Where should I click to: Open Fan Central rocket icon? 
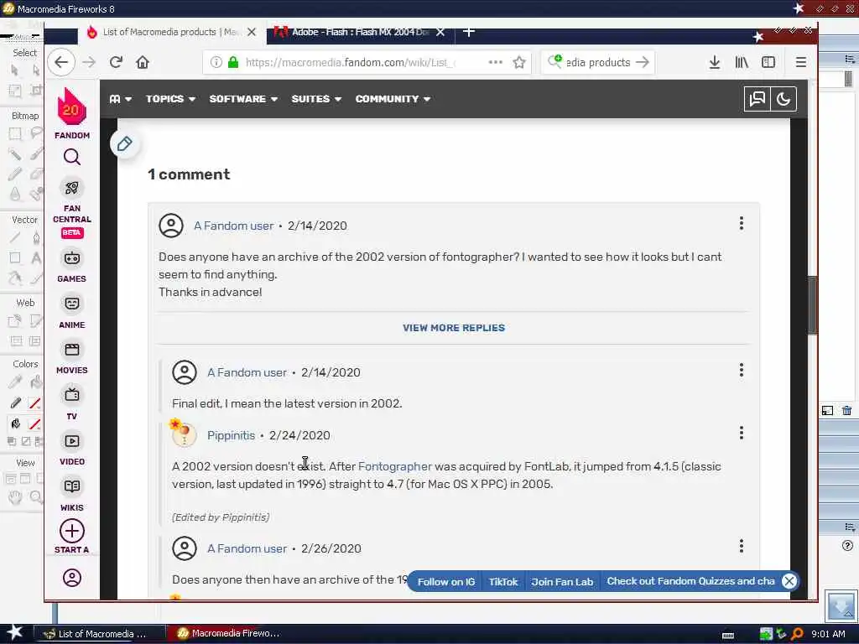72,188
